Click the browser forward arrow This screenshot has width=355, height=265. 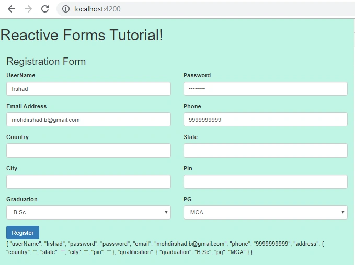(x=28, y=9)
